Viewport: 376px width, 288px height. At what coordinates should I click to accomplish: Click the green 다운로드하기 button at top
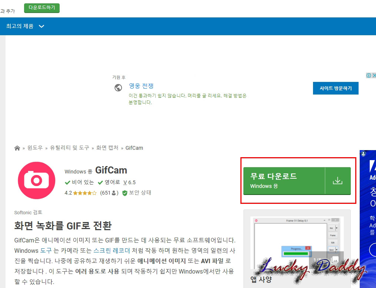coord(42,8)
